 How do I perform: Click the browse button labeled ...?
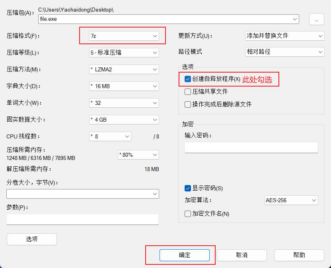tap(316, 19)
